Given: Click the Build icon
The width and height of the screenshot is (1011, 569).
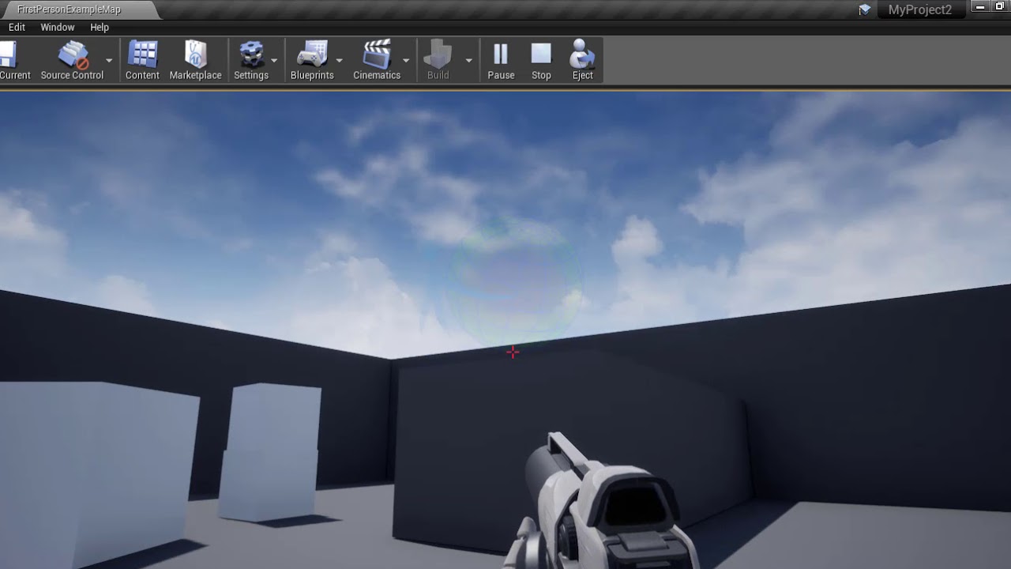Looking at the screenshot, I should 438,54.
